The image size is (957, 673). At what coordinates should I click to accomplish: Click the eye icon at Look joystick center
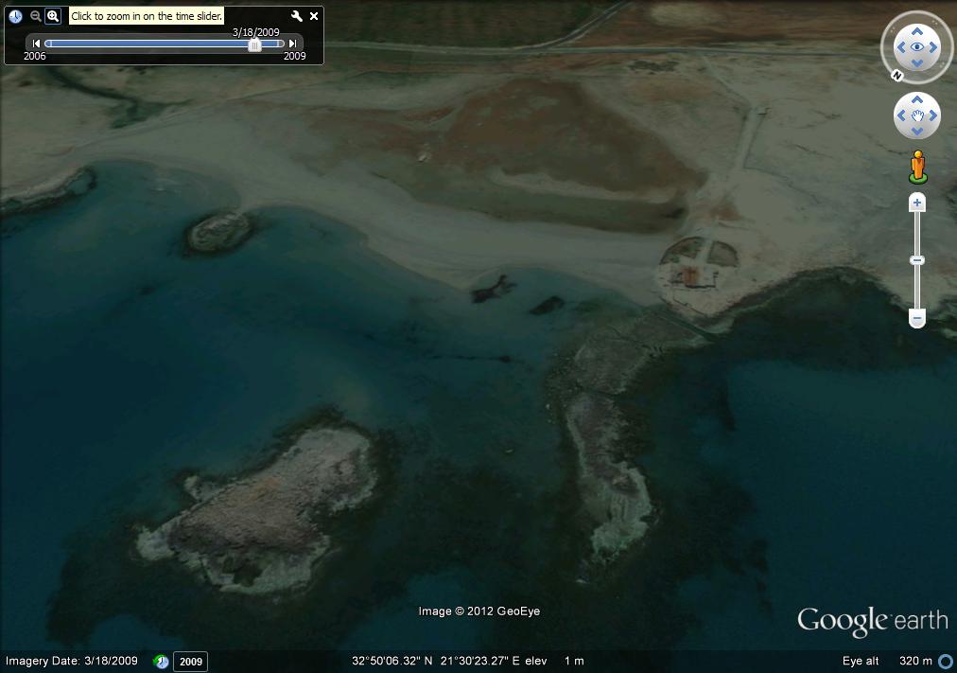tap(916, 47)
